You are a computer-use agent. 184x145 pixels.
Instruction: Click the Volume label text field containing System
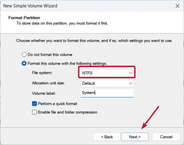click(107, 93)
